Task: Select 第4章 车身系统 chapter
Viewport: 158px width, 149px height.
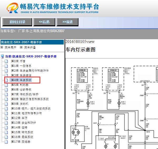Action: 21,80
